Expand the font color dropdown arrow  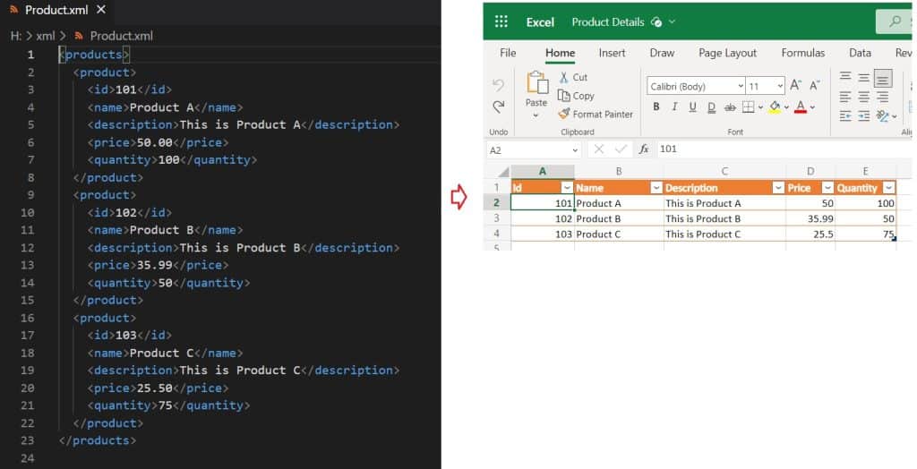click(812, 107)
